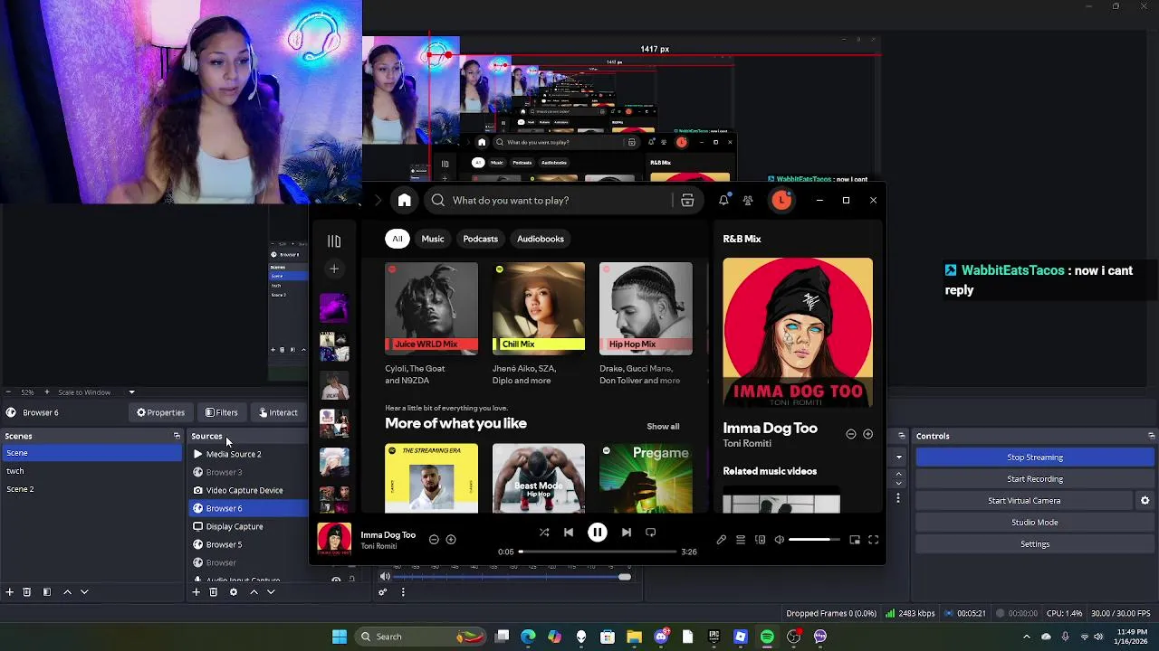Screen dimensions: 1159x651
Task: Select the Music filter chip
Action: [433, 239]
